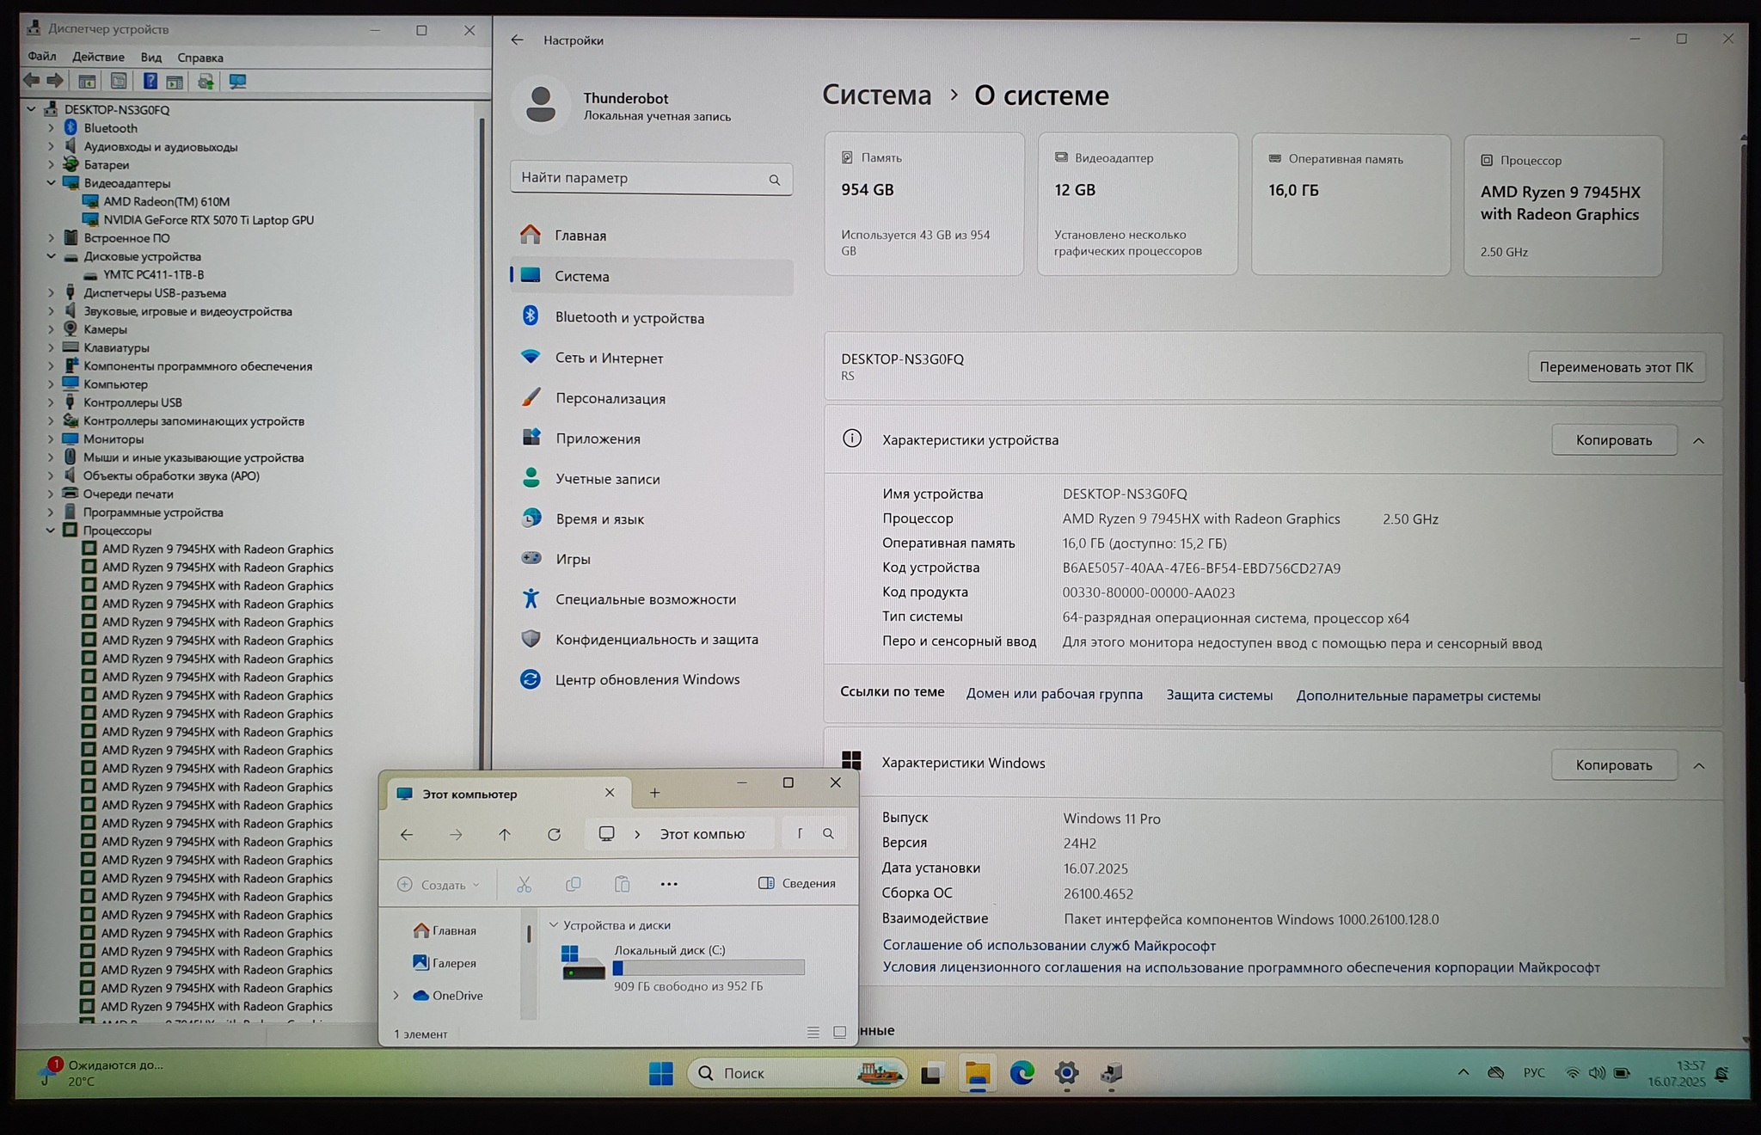Collapse the Процессоры tree node
This screenshot has height=1135, width=1761.
pyautogui.click(x=51, y=531)
